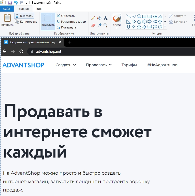
Task: Click the Save icon in quick access toolbar
Action: [10, 3]
